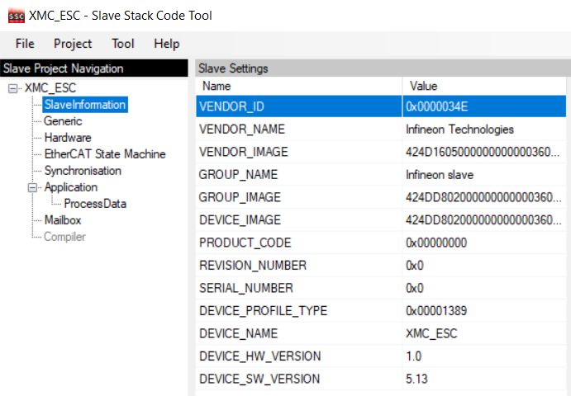Click the REVISION_NUMBER value 0x0
This screenshot has width=571, height=396.
[484, 266]
